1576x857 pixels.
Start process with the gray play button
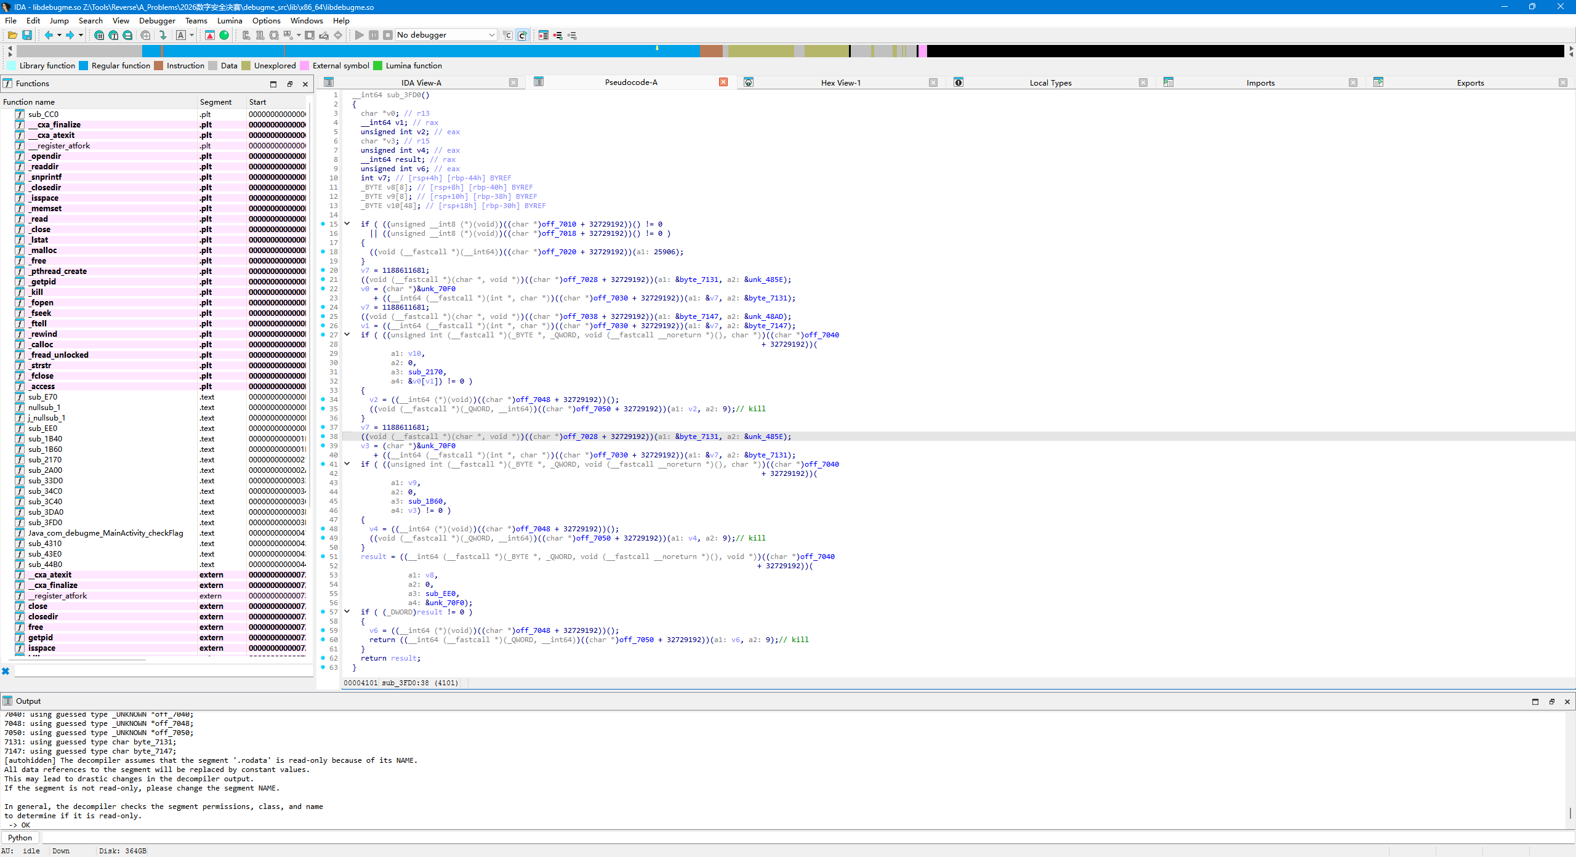(360, 35)
